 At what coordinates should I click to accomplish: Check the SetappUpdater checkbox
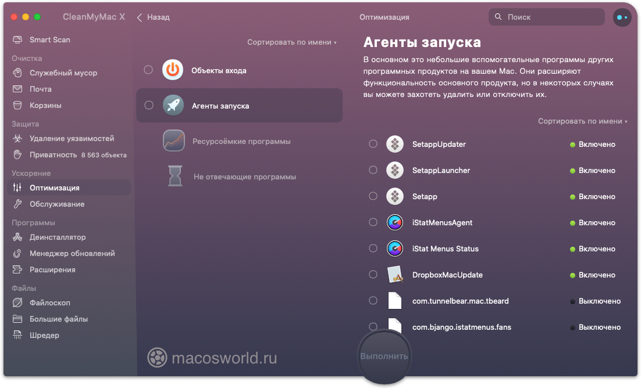pyautogui.click(x=373, y=143)
